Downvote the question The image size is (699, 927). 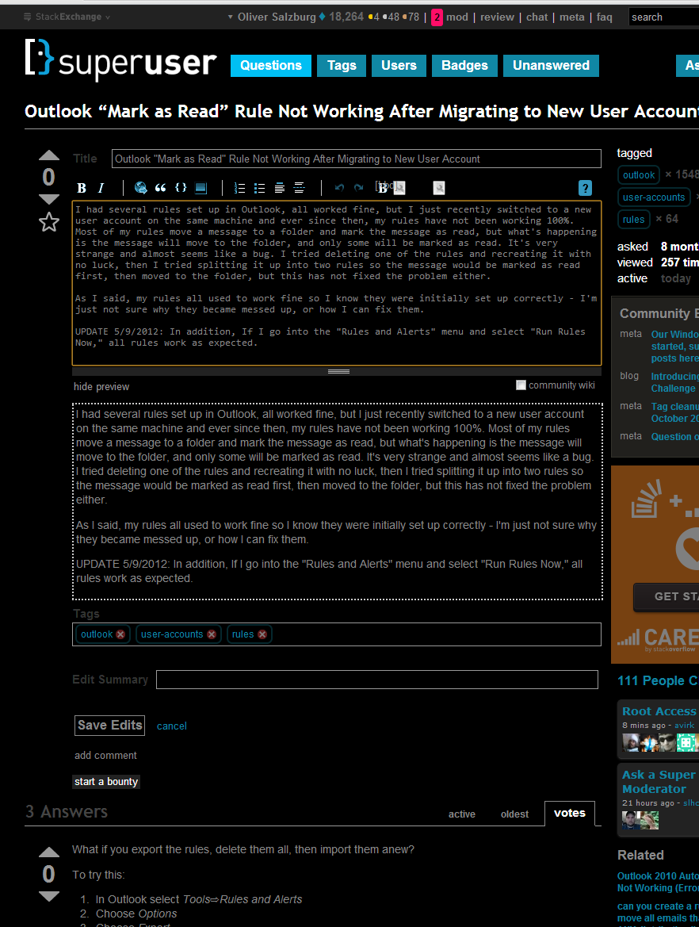(x=49, y=198)
